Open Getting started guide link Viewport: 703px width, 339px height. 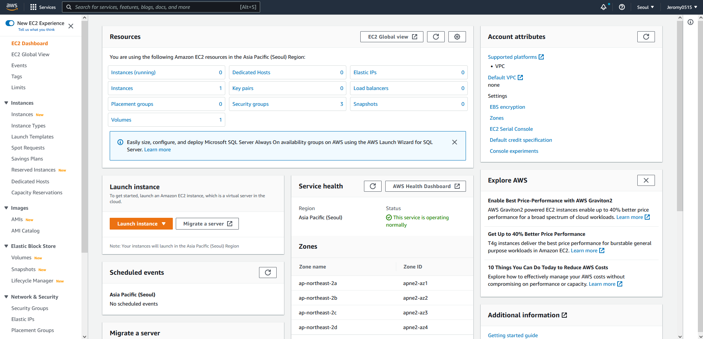(x=513, y=335)
